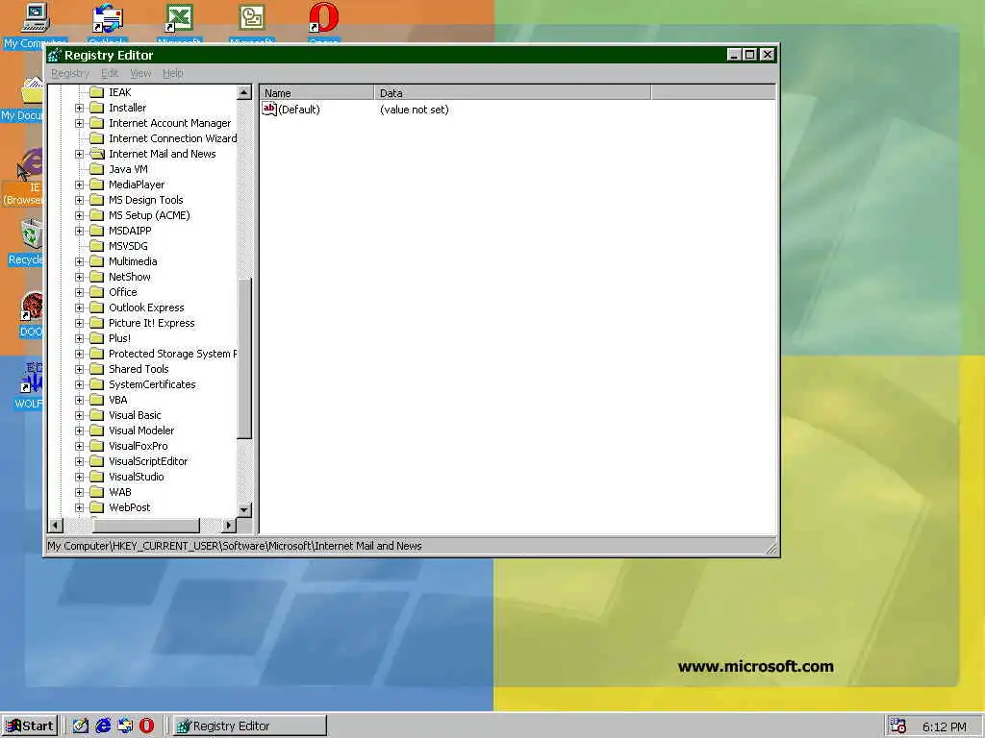The width and height of the screenshot is (985, 738).
Task: Select the Visual Modeler key label
Action: (x=141, y=430)
